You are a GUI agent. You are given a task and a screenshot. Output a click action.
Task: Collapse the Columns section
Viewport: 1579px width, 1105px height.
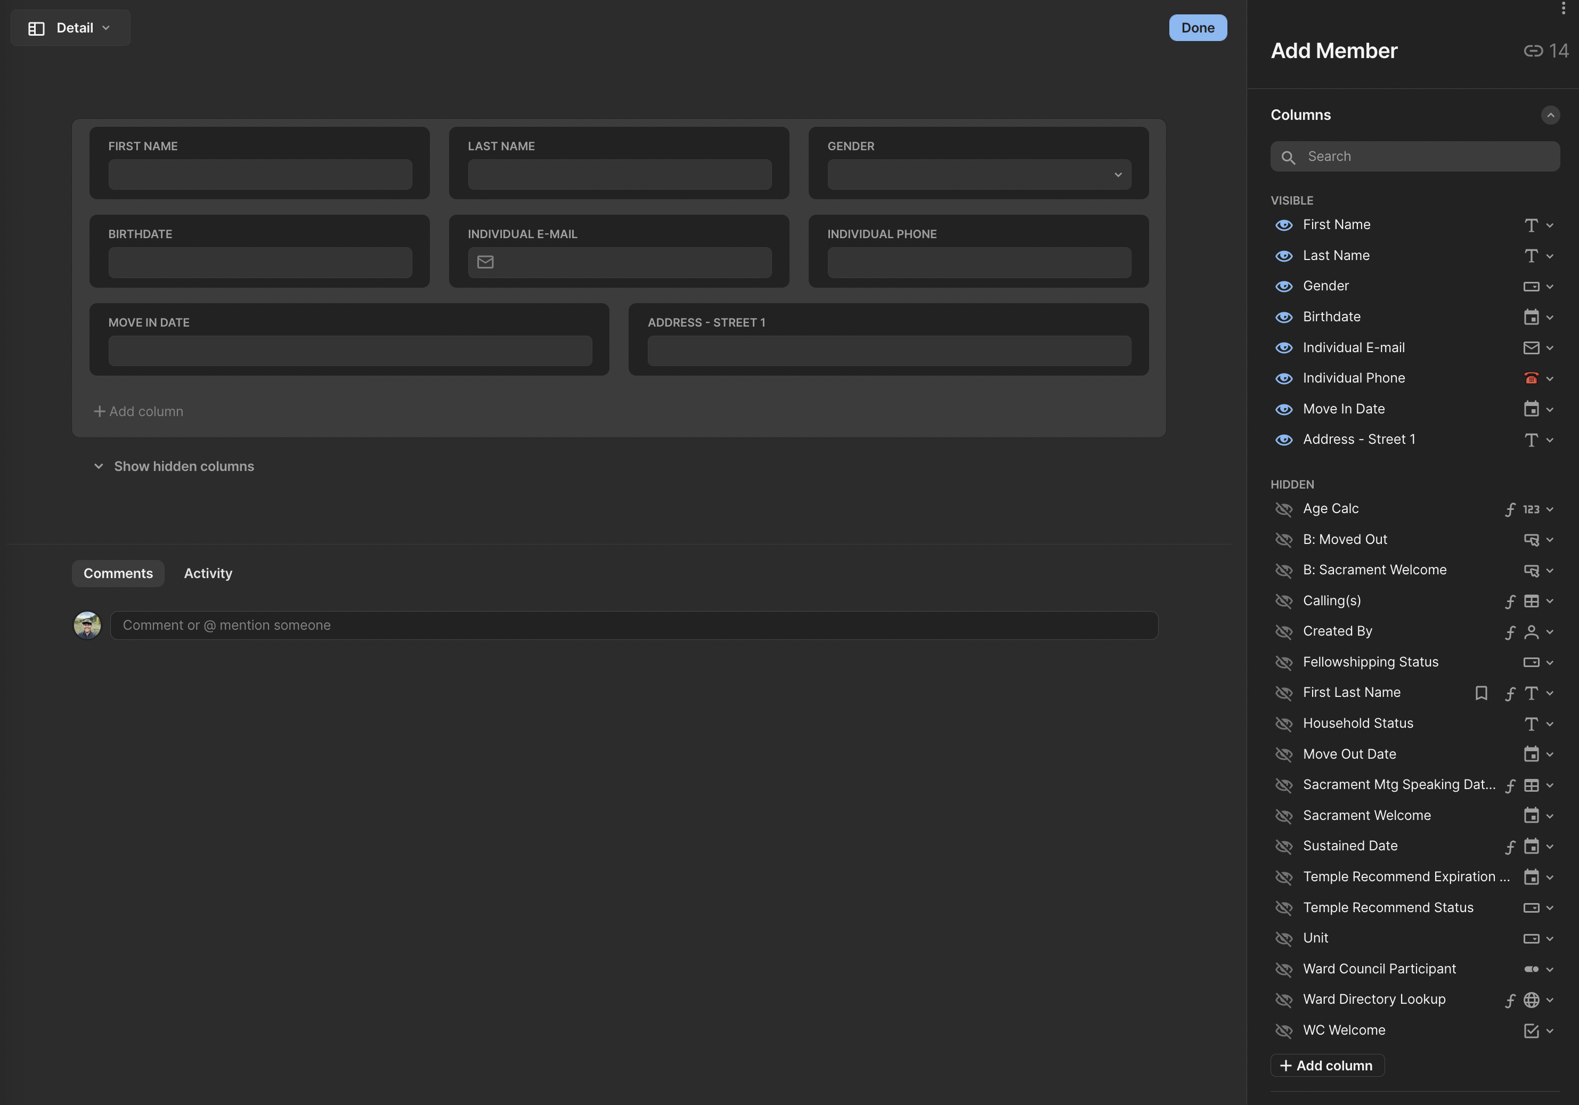1551,115
